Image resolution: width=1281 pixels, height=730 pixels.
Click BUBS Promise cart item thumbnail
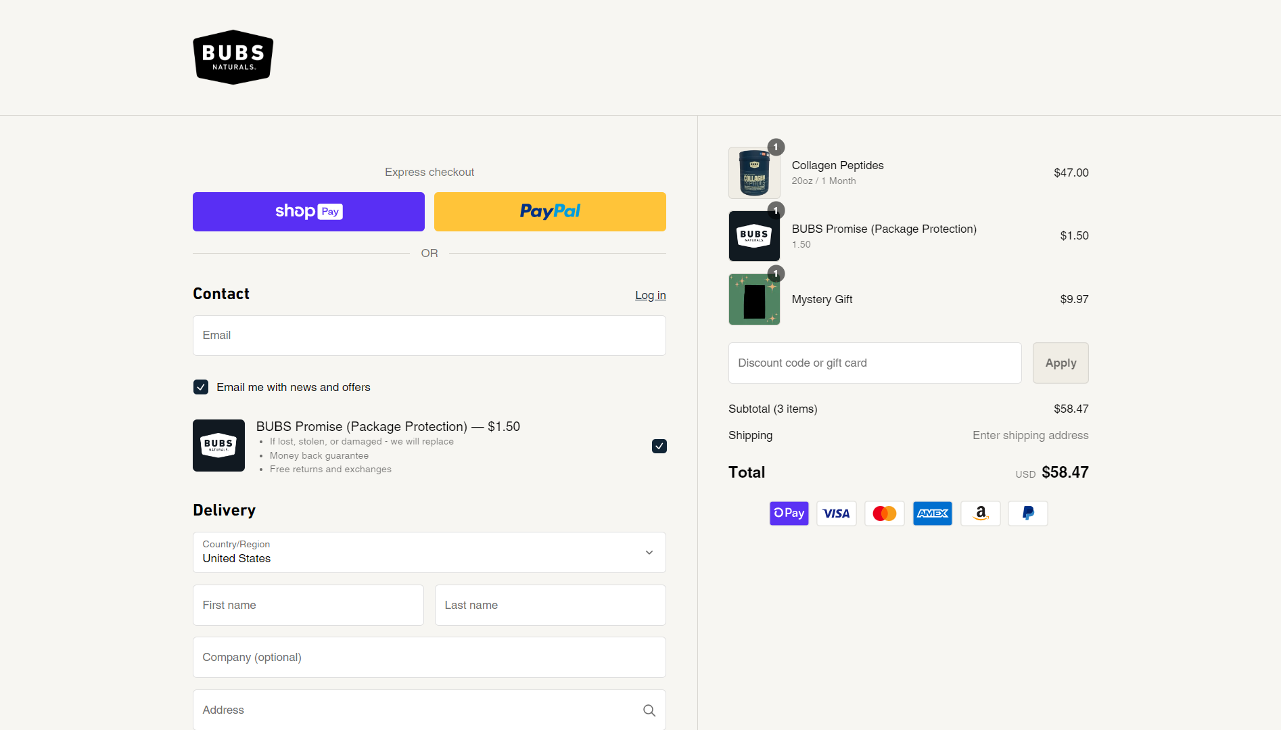pos(754,236)
